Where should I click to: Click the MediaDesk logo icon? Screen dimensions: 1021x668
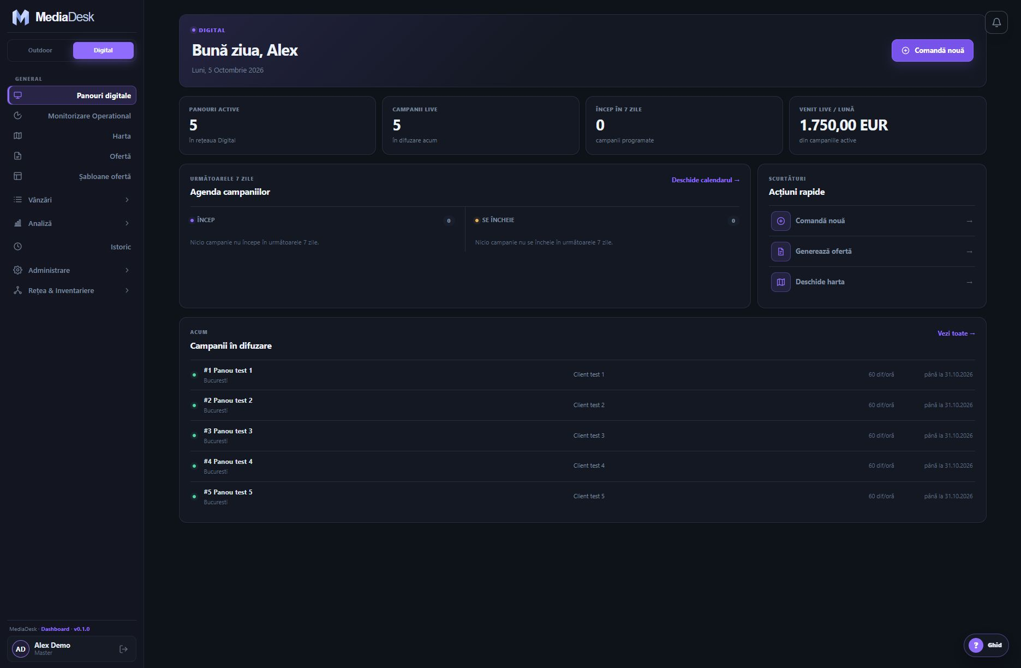[x=21, y=17]
